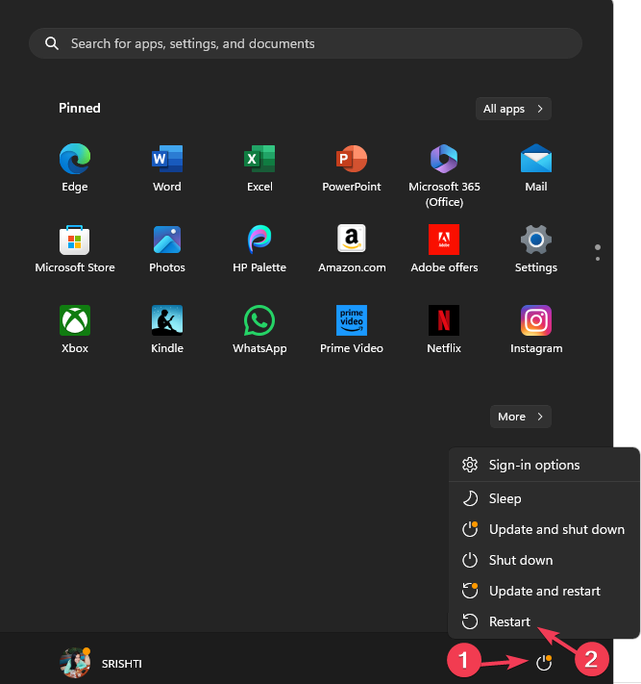
Task: Open the Edge browser app
Action: pyautogui.click(x=75, y=167)
